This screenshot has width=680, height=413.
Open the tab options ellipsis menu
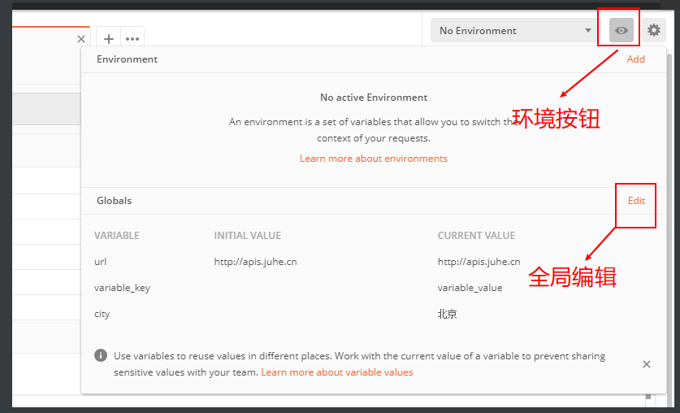pyautogui.click(x=132, y=39)
